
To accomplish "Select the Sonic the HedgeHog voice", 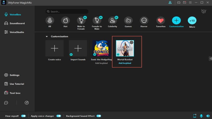I will click(x=101, y=48).
